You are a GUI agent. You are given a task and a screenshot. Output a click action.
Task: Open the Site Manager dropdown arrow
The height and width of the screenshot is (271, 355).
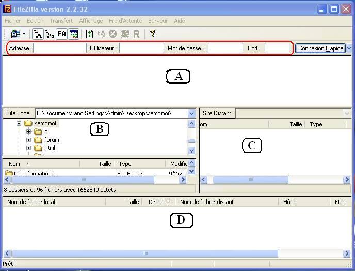coord(24,34)
